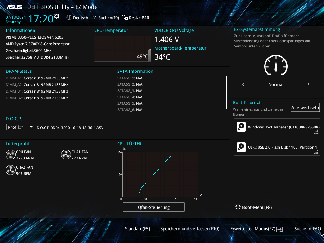
Task: Click the Erweiterter Modus exit arrow icon
Action: pos(280,229)
